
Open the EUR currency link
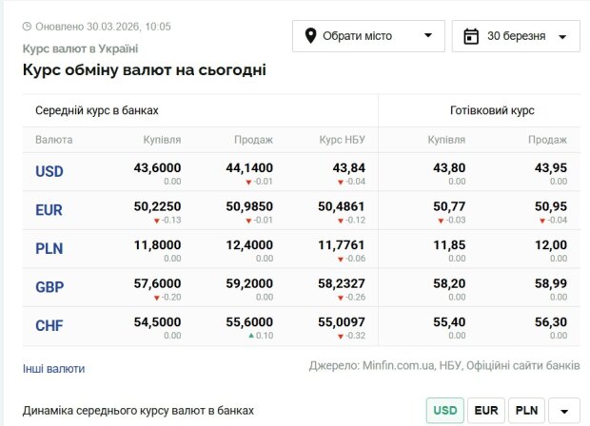click(x=49, y=210)
